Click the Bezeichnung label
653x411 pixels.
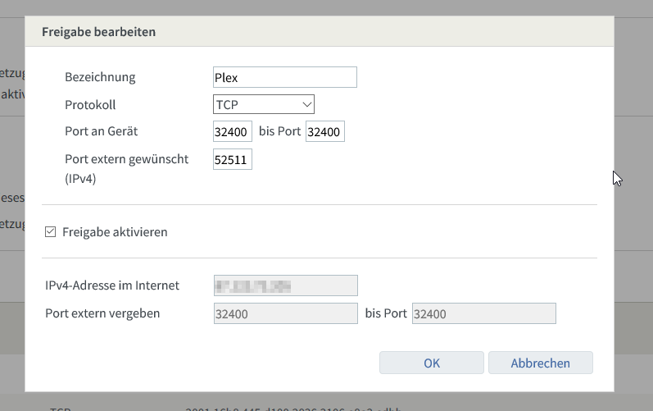tap(100, 77)
